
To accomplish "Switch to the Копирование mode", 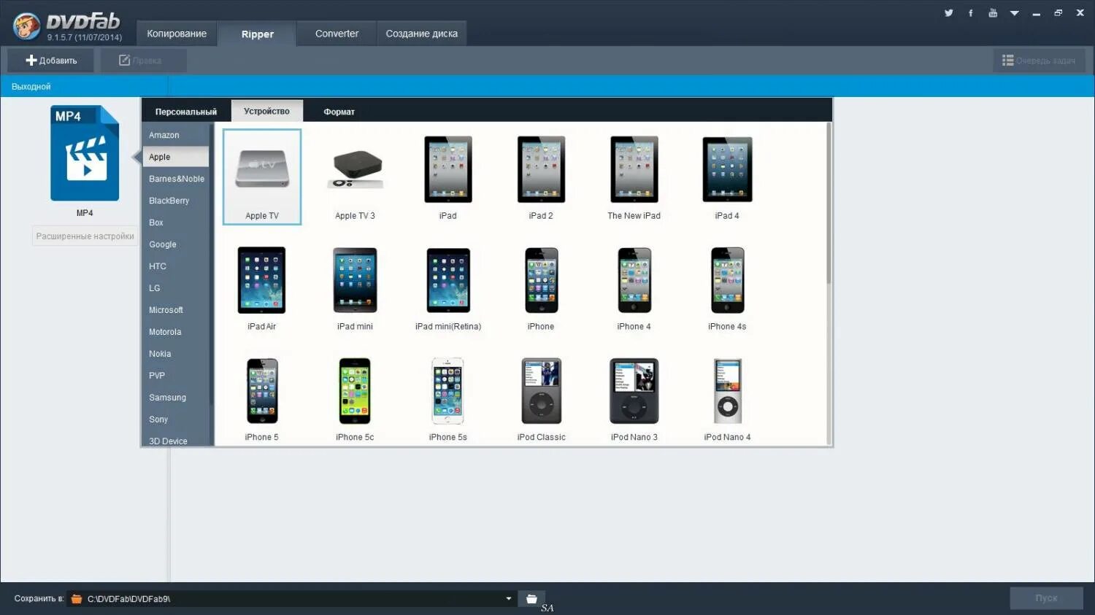I will pyautogui.click(x=177, y=33).
